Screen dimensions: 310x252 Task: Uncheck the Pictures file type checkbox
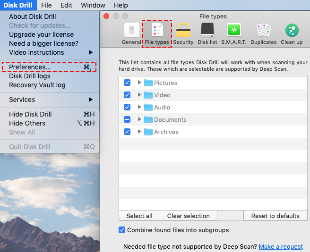click(127, 83)
